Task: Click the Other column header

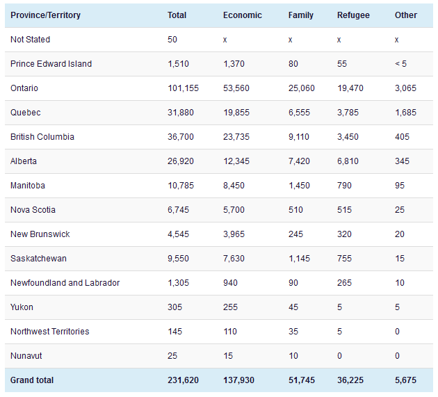Action: tap(406, 15)
